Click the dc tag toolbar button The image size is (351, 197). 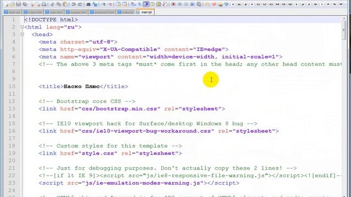239,4
